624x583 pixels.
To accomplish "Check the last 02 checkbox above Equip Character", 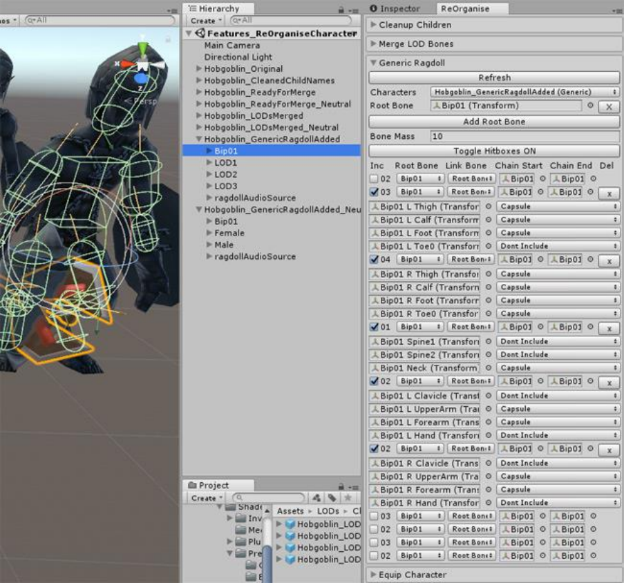I will (374, 555).
